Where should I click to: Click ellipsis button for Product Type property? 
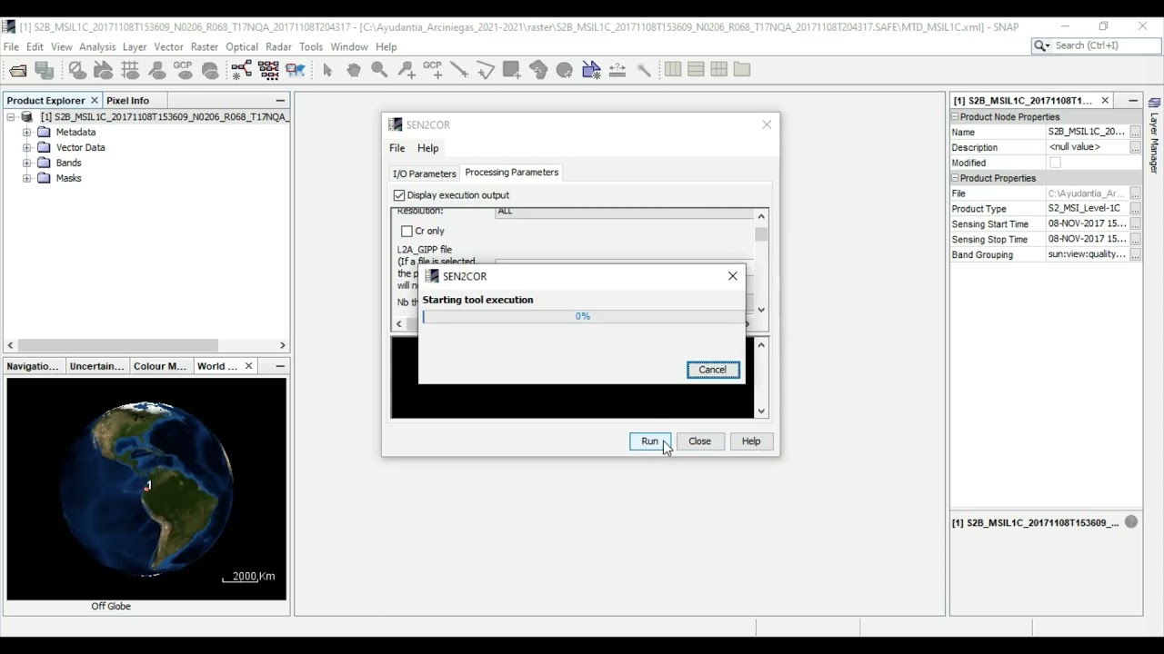(1135, 209)
